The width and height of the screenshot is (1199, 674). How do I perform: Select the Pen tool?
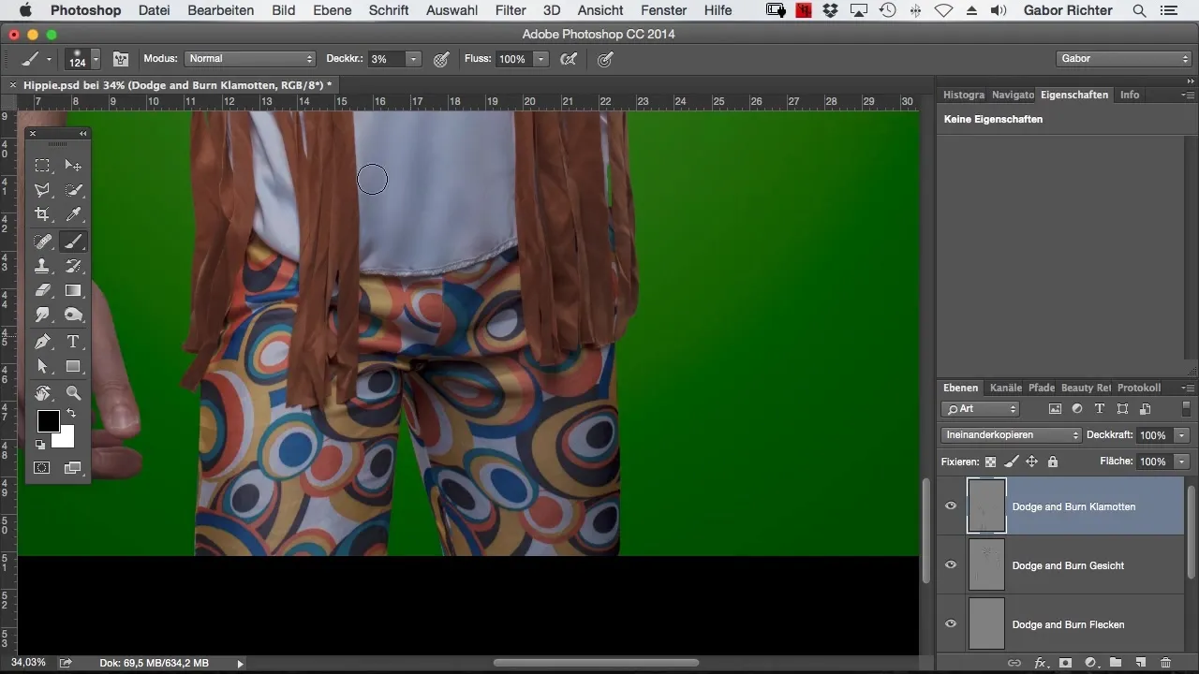click(42, 342)
